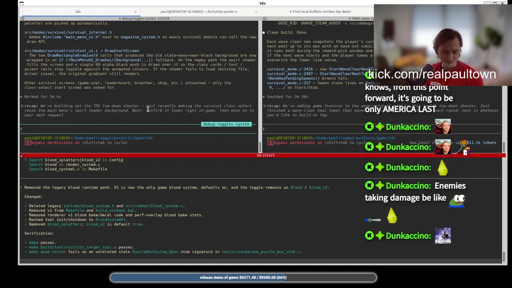Open the clip-poster-x terminal tab
The image size is (512, 288).
[199, 12]
